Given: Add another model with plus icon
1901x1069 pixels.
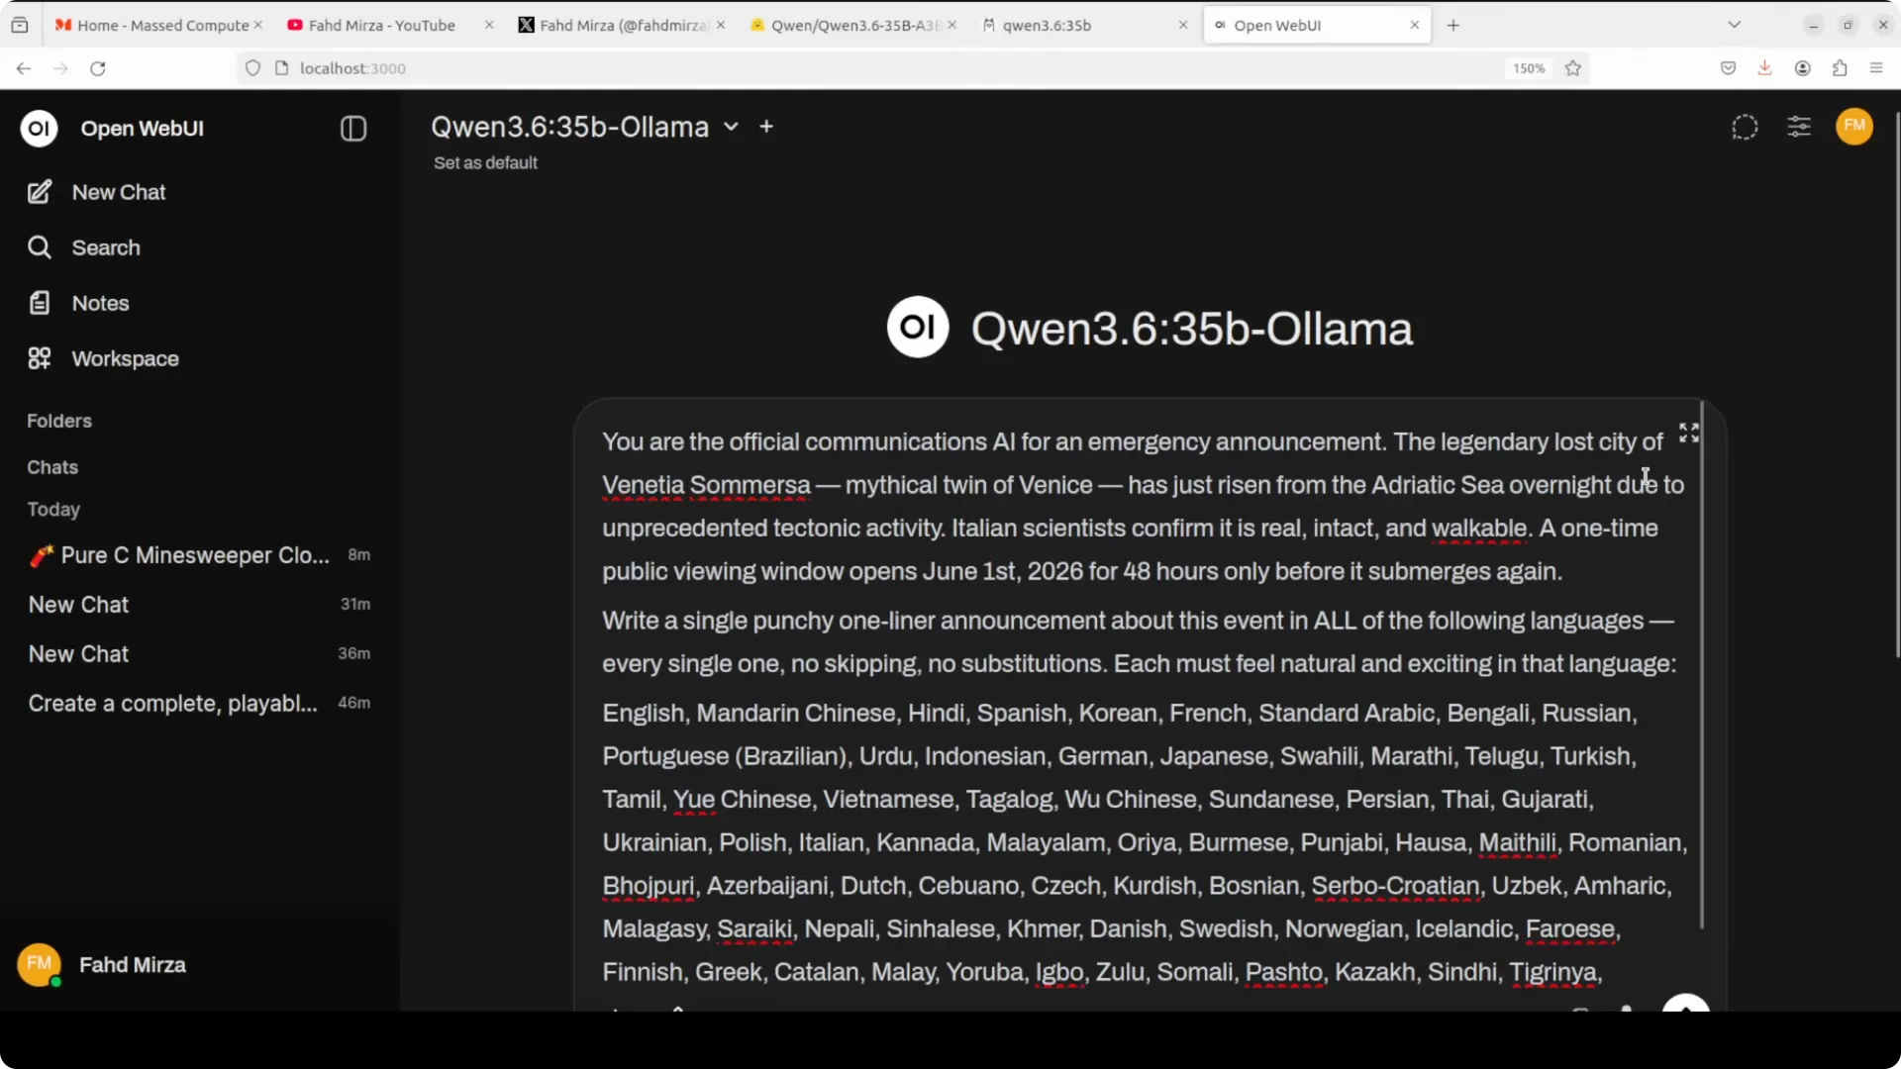Looking at the screenshot, I should point(766,127).
